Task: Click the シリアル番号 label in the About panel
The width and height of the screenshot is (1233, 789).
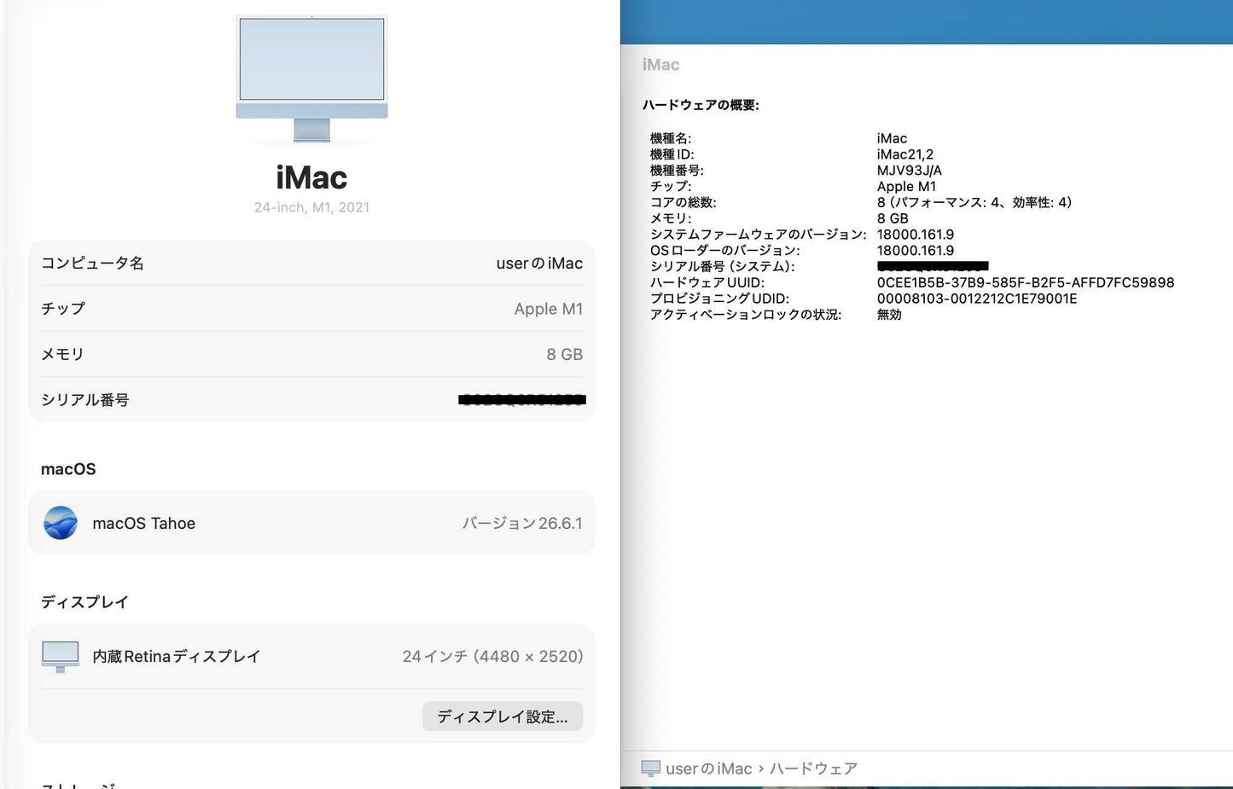Action: pyautogui.click(x=85, y=400)
